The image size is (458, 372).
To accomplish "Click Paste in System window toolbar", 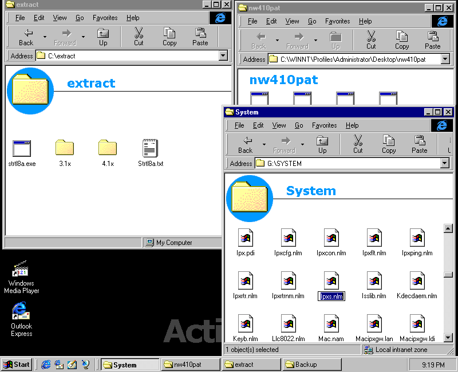I will 420,144.
